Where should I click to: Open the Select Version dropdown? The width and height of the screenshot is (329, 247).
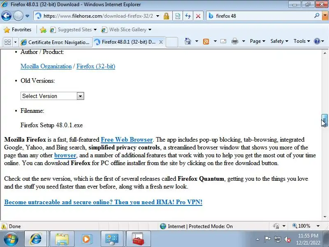coord(52,96)
